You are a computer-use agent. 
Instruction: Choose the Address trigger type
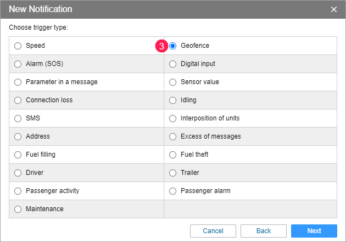click(18, 136)
